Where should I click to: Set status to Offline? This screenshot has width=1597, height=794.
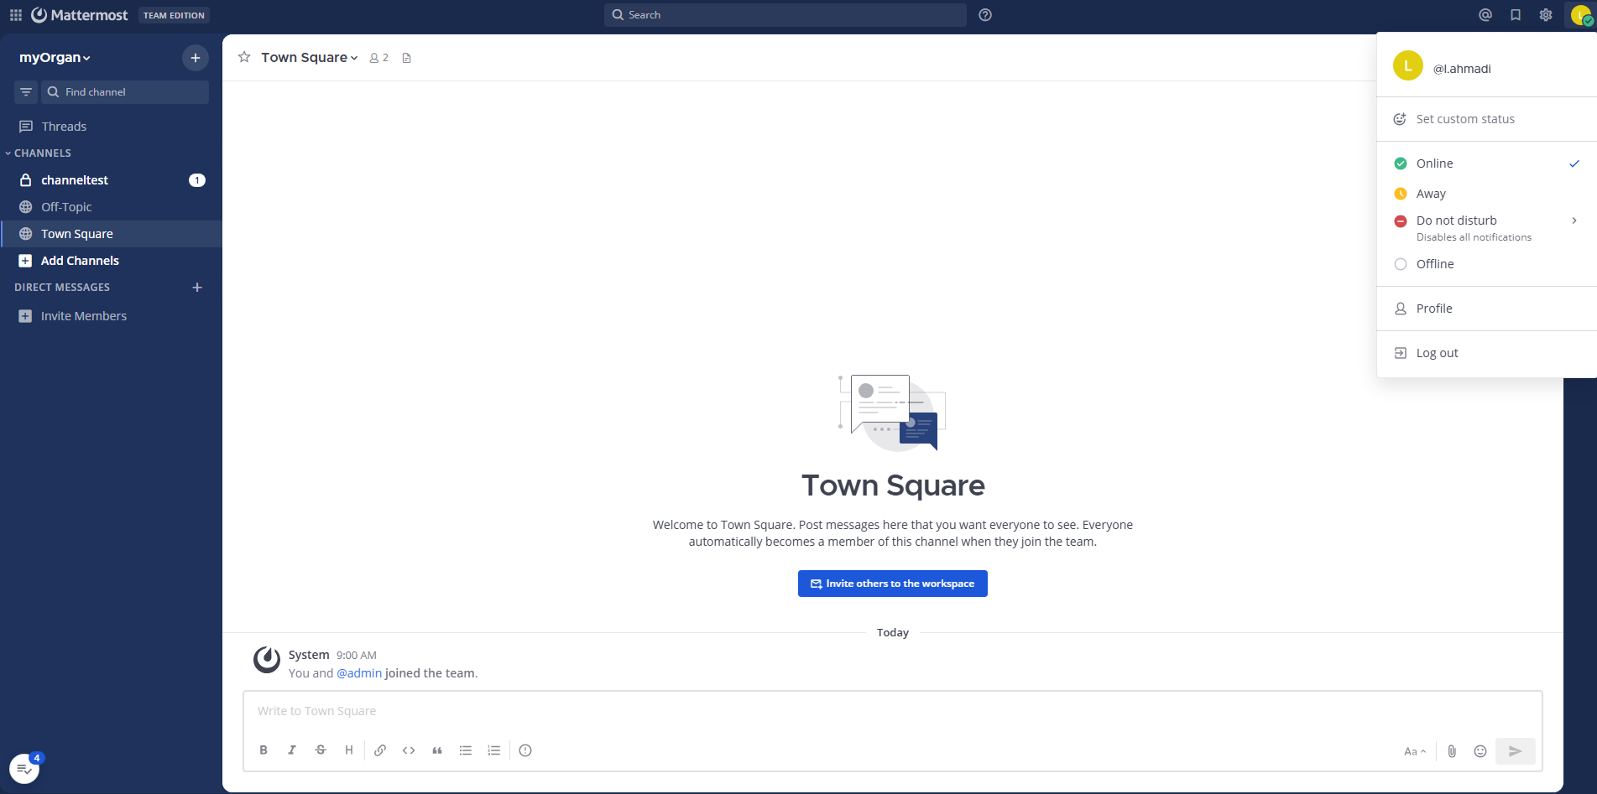(x=1487, y=264)
